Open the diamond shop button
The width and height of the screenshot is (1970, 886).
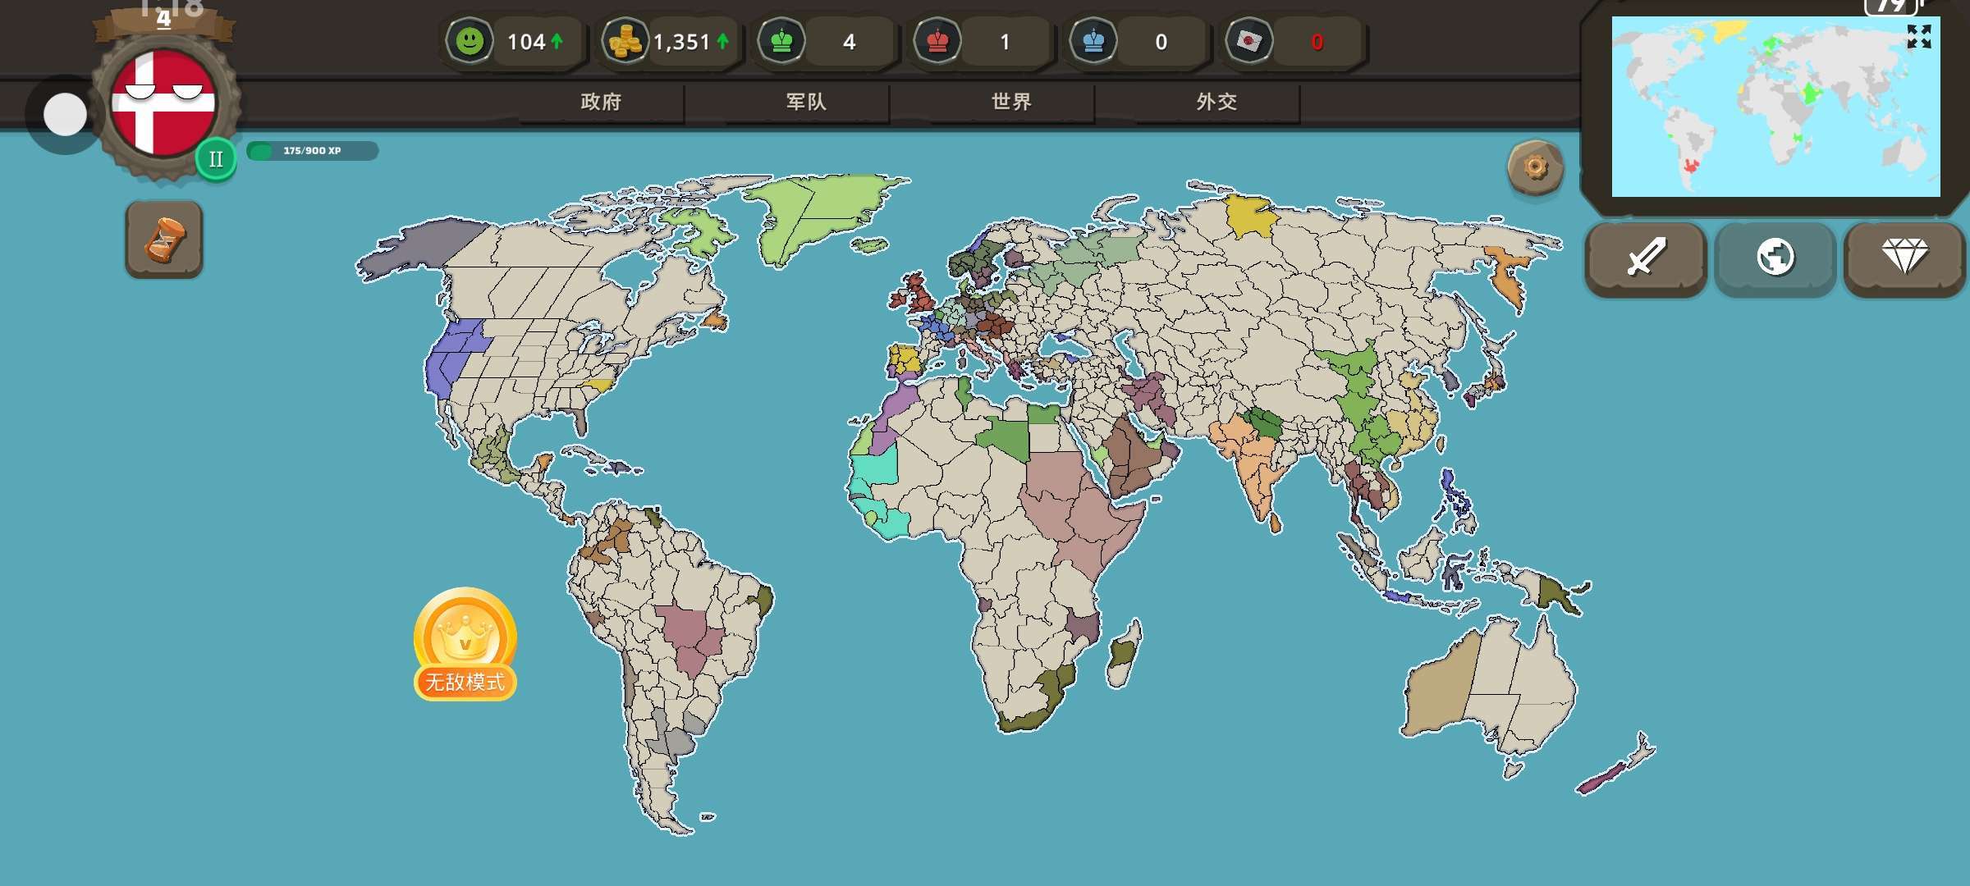click(x=1904, y=258)
